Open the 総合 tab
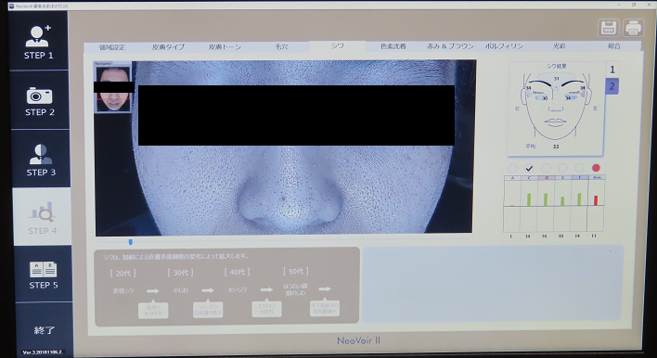The width and height of the screenshot is (657, 358). [613, 46]
